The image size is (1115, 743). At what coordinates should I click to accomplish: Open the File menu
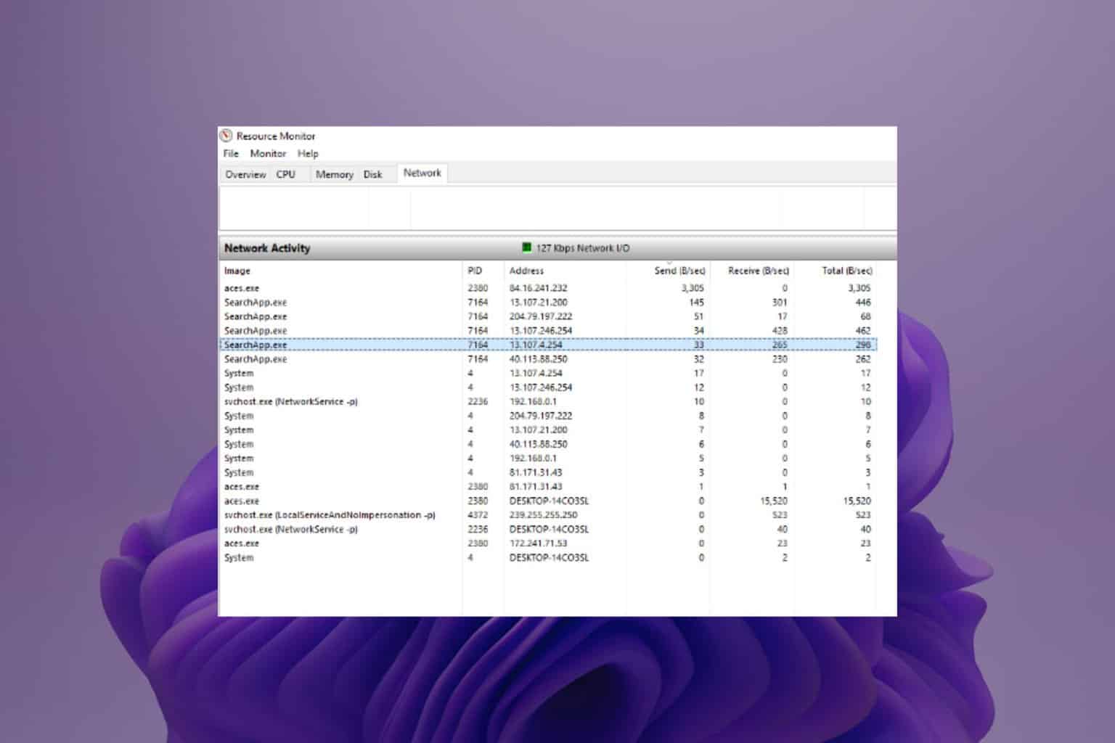click(231, 154)
